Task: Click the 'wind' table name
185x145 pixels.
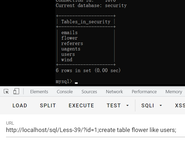Action: pos(67,60)
